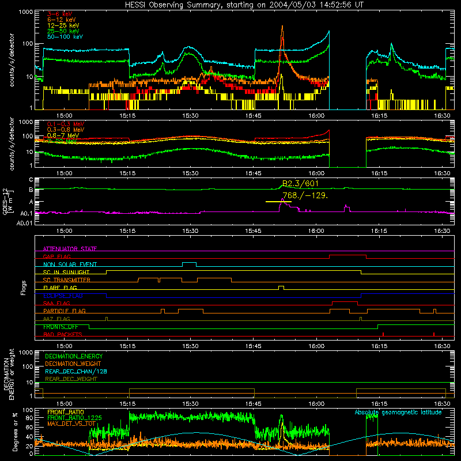
Task: Click the B2.3/601 flare annotation
Action: click(300, 184)
